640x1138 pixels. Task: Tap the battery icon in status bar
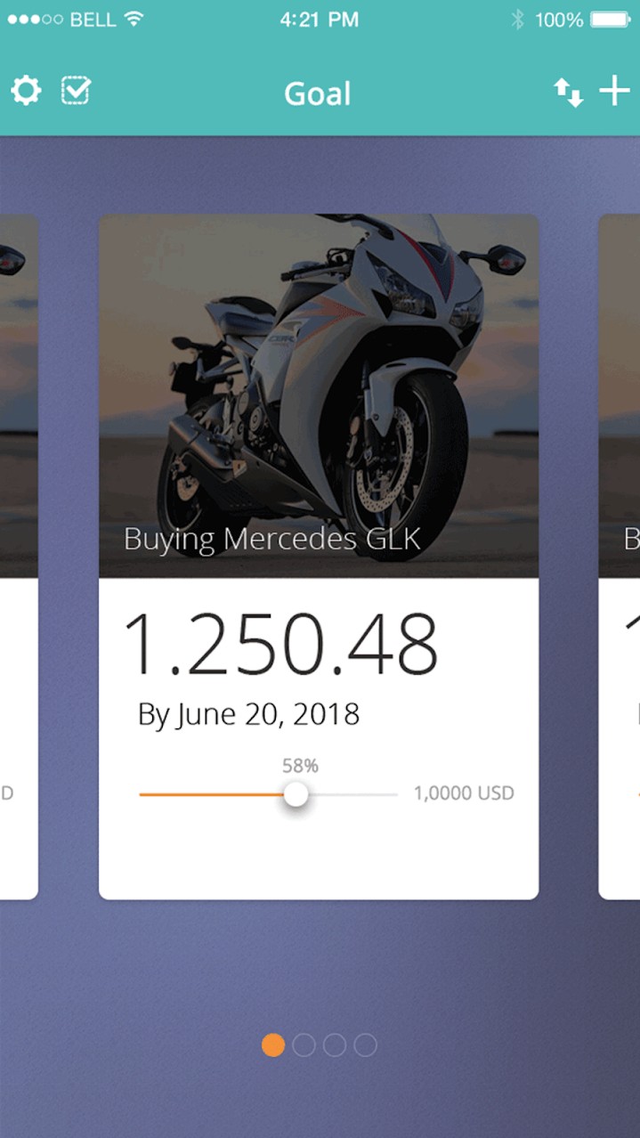coord(611,20)
